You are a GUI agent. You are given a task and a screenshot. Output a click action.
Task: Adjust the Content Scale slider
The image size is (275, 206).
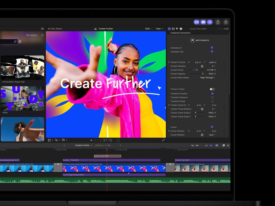pos(197,70)
